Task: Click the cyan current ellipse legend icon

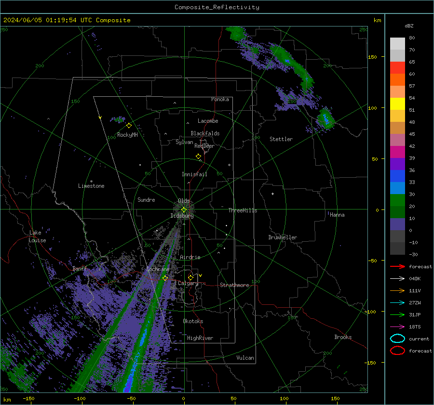Action: tap(397, 339)
